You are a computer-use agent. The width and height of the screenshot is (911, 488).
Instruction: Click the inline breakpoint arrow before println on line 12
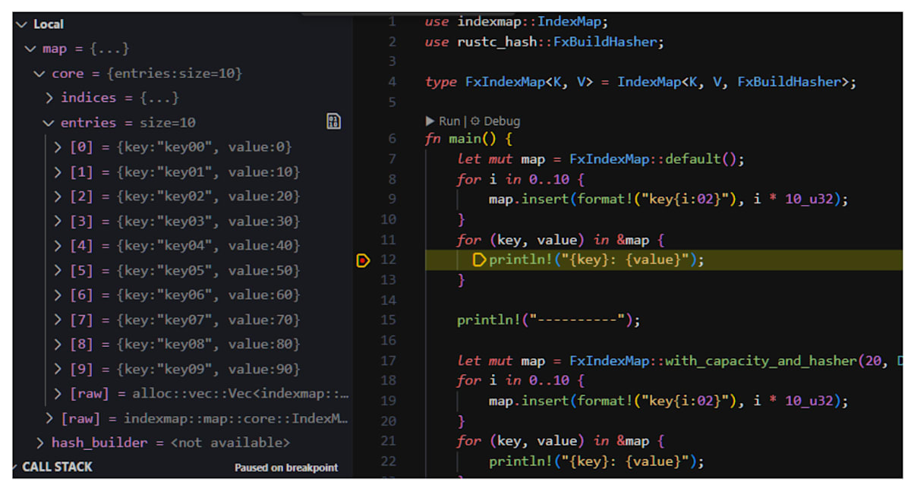coord(479,260)
